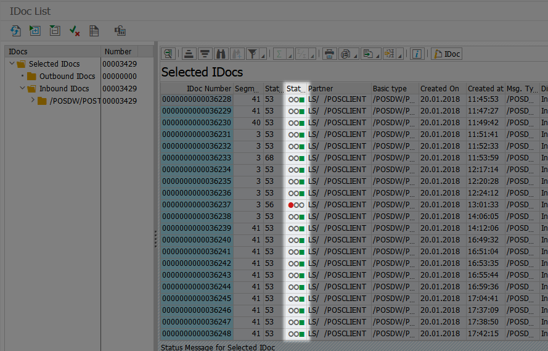Select Outbound IDocs in the tree
Viewport: 548px width, 351px height.
[67, 76]
